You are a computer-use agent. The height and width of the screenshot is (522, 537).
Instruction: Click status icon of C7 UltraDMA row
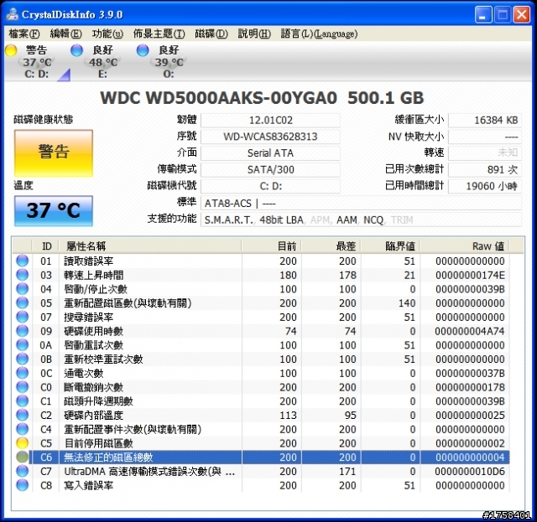coord(23,471)
